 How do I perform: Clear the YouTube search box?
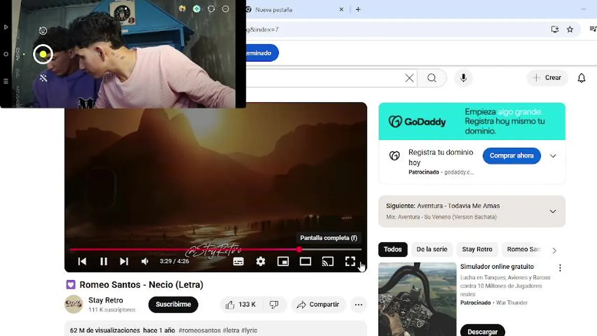tap(409, 78)
